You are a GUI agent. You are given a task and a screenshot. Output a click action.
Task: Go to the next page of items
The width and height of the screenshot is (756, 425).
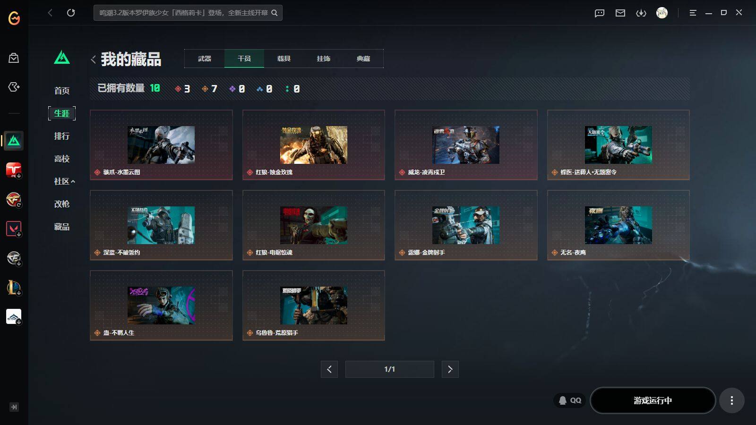click(450, 369)
